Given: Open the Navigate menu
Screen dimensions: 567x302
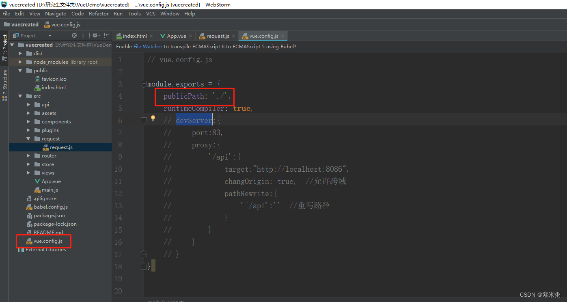Looking at the screenshot, I should click(x=56, y=14).
